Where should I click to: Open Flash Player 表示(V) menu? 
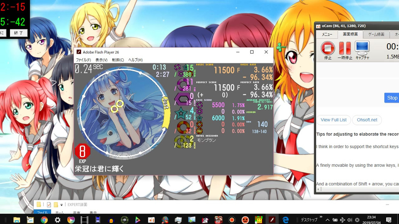pos(101,60)
